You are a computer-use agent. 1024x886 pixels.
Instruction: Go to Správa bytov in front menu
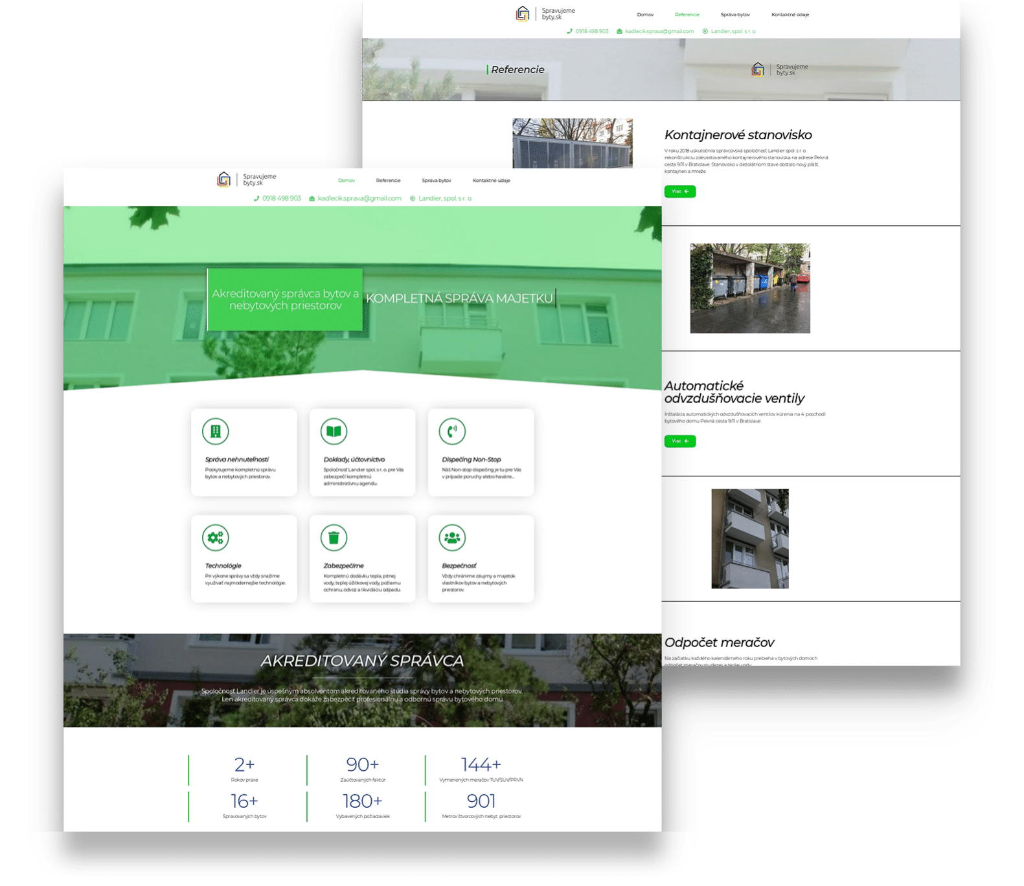pos(436,181)
